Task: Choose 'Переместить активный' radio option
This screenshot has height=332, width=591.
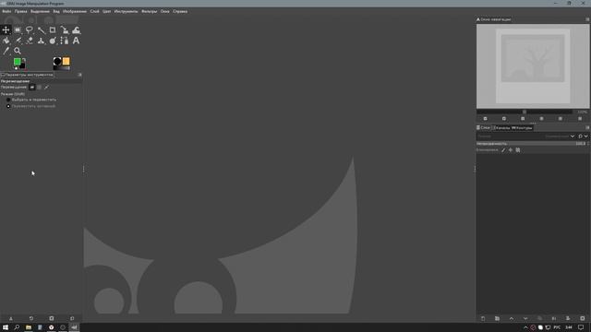Action: pos(31,106)
